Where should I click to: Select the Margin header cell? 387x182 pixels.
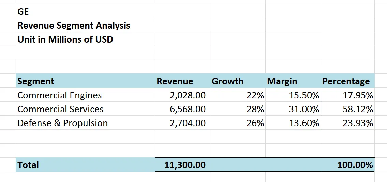[282, 81]
